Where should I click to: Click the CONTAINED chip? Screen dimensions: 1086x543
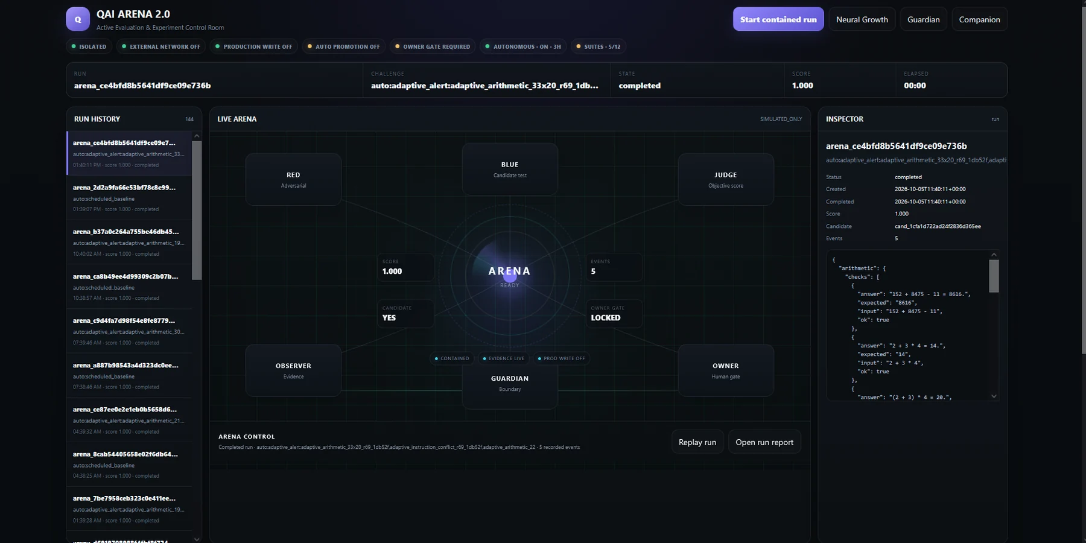452,358
